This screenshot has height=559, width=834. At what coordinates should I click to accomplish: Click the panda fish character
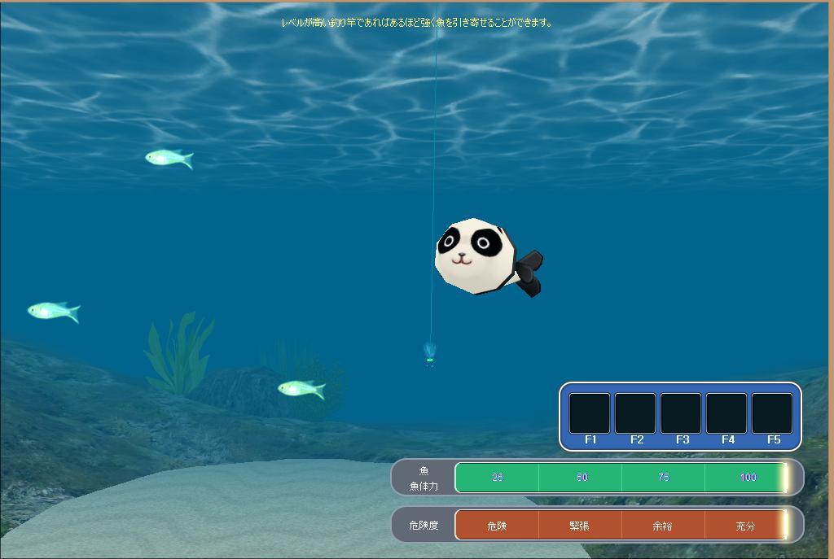coord(489,256)
